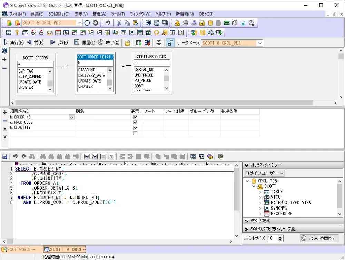Uncheck display checkbox for b.ORDER_NO

coord(135,117)
